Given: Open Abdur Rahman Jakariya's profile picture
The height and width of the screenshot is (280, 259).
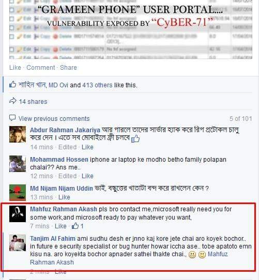Looking at the screenshot, I should click(18, 134).
